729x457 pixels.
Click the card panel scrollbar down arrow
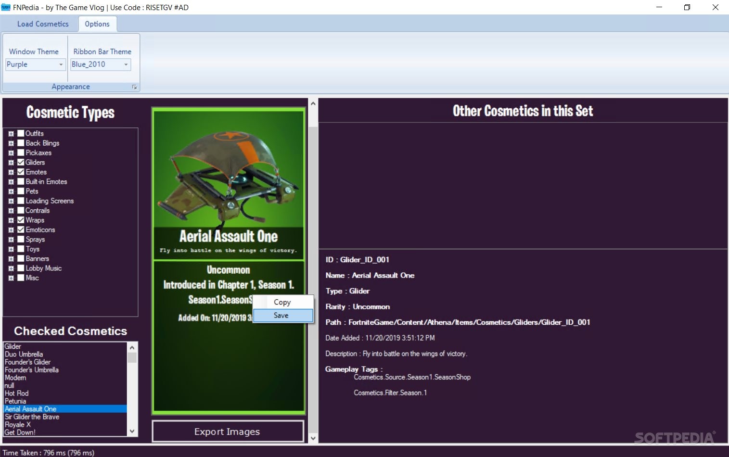pos(313,438)
